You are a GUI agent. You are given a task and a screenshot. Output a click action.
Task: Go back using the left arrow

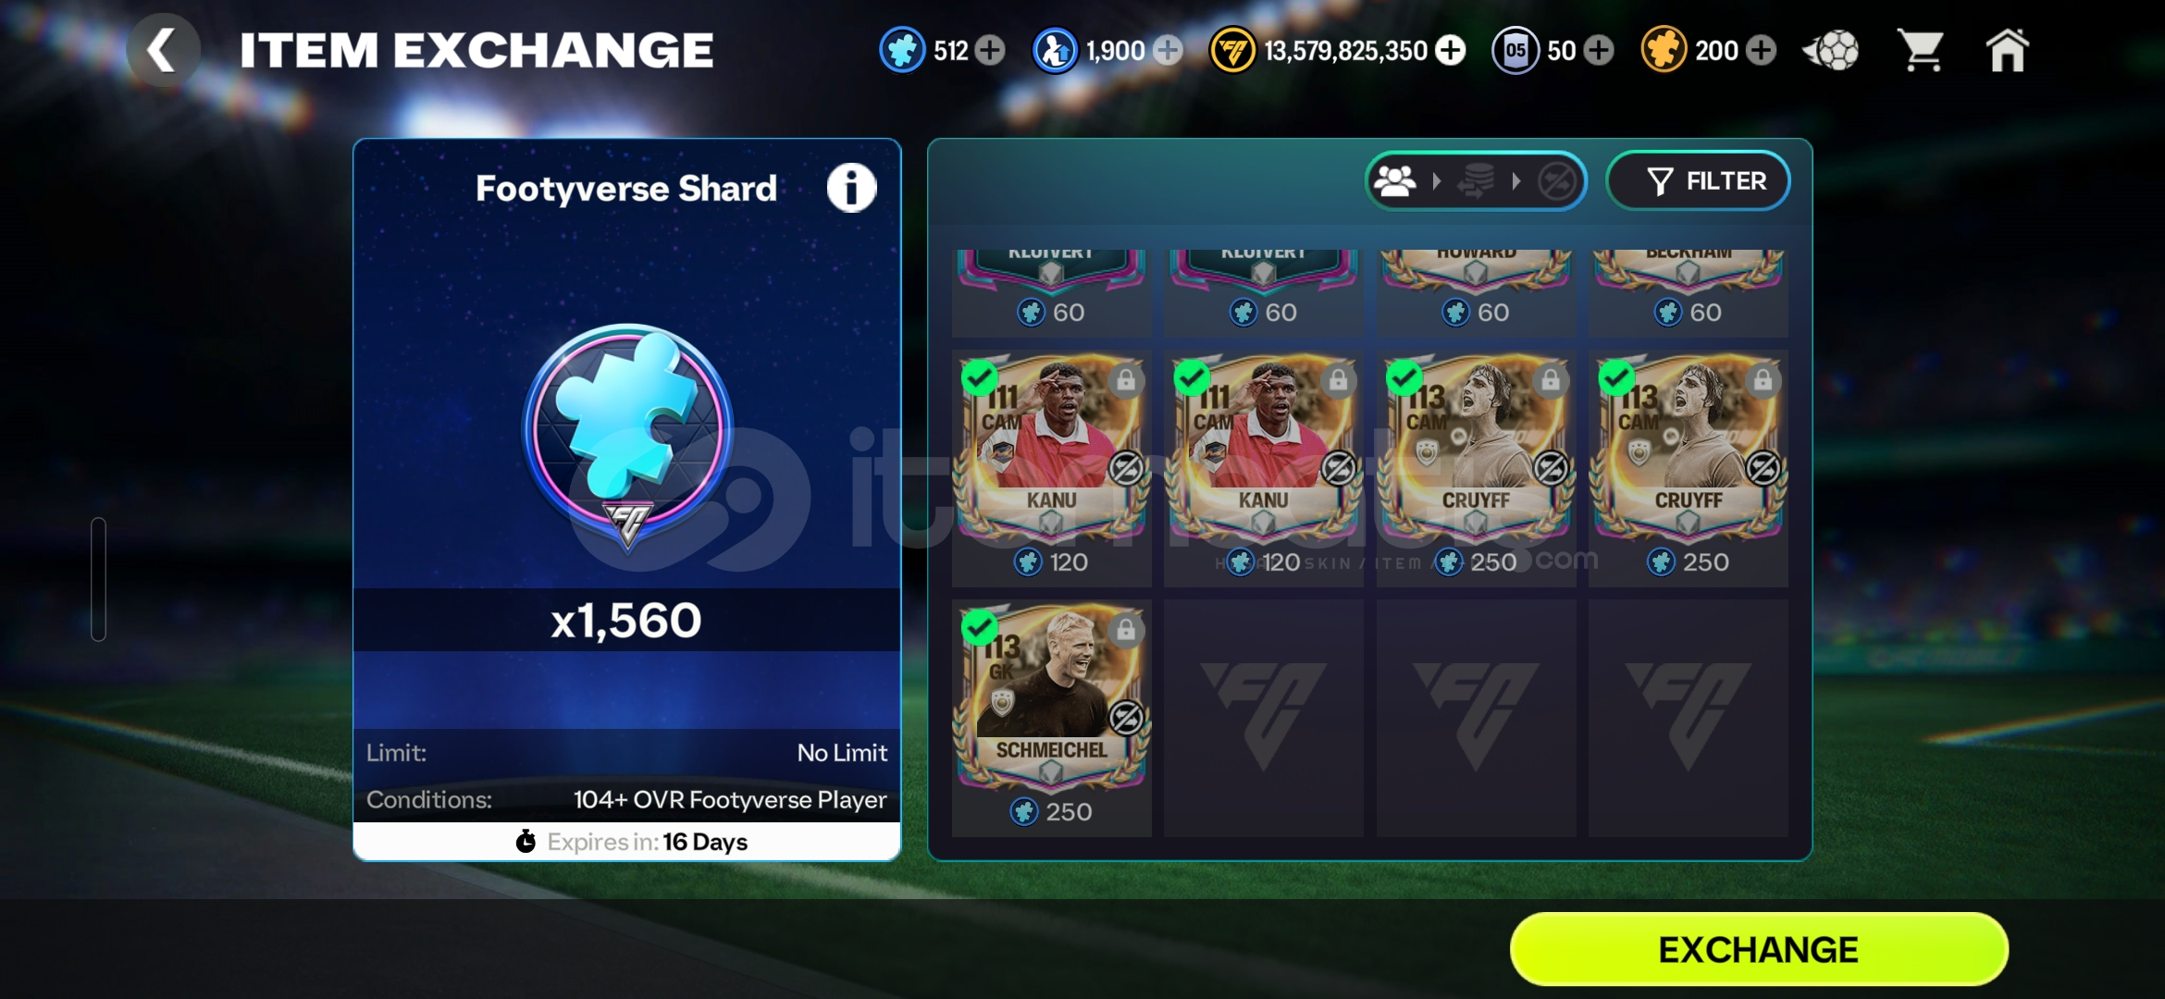pos(163,50)
